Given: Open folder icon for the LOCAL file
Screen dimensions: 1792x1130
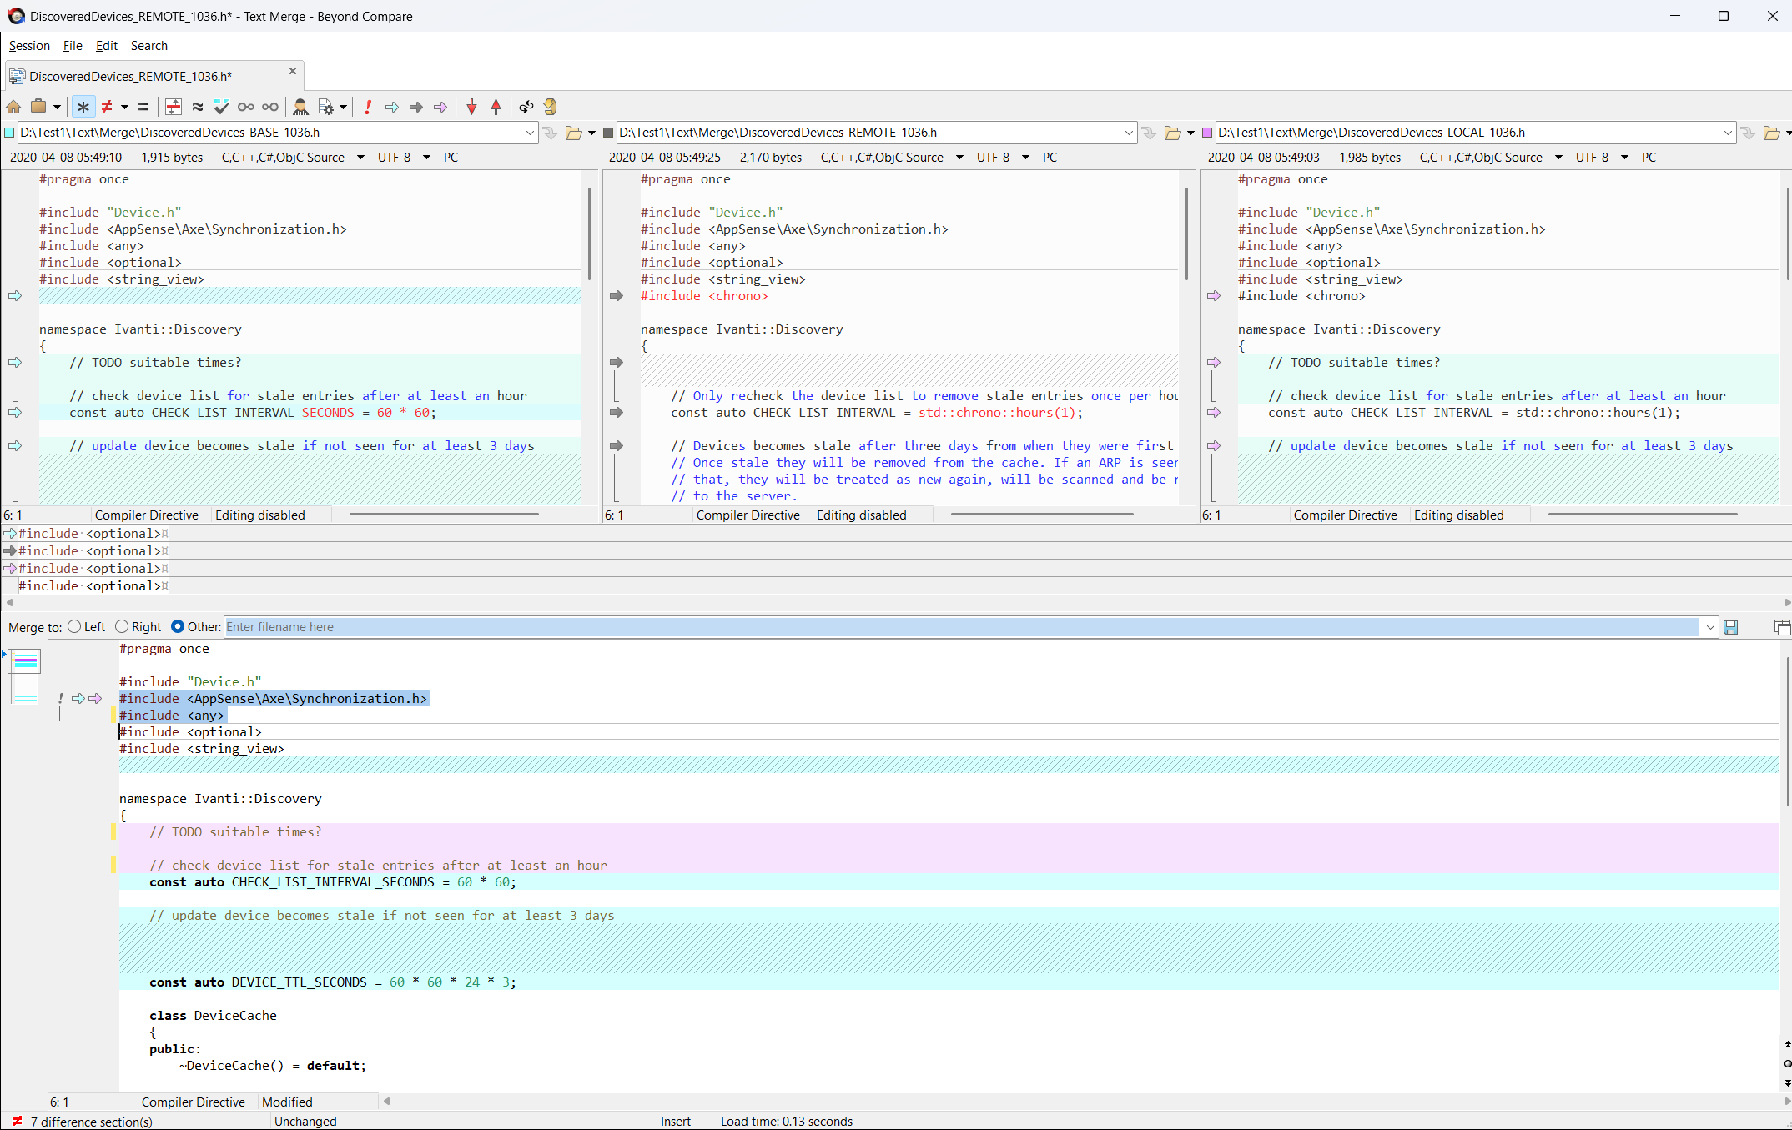Looking at the screenshot, I should pos(1772,133).
